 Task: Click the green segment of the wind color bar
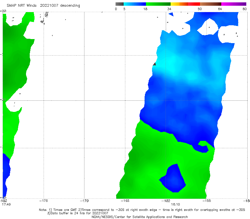[158, 4]
